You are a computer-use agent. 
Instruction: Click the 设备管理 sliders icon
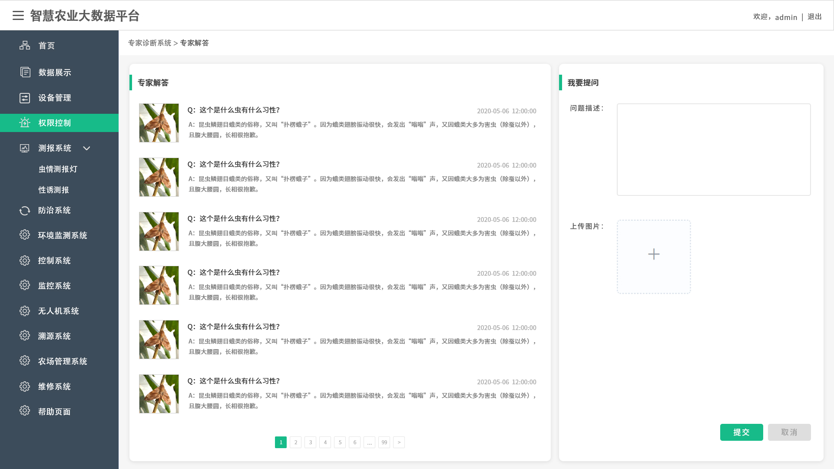tap(25, 98)
